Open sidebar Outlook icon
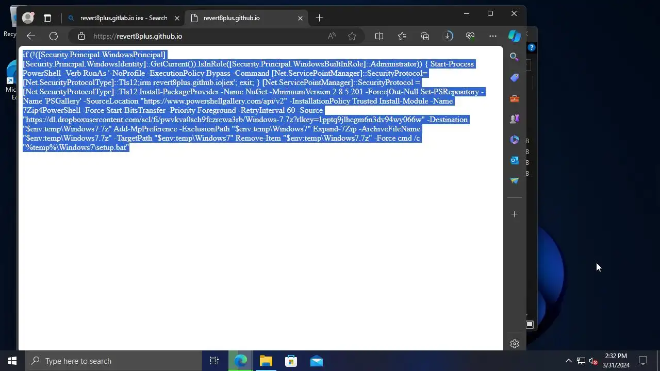Viewport: 660px width, 371px height. coord(514,160)
